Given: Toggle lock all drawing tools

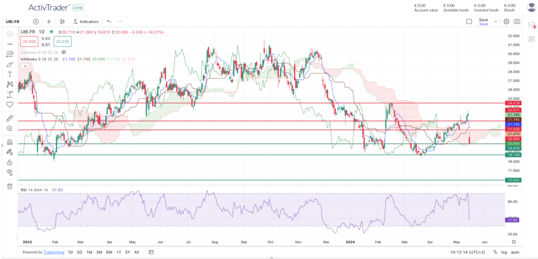Looking at the screenshot, I should pyautogui.click(x=9, y=162).
